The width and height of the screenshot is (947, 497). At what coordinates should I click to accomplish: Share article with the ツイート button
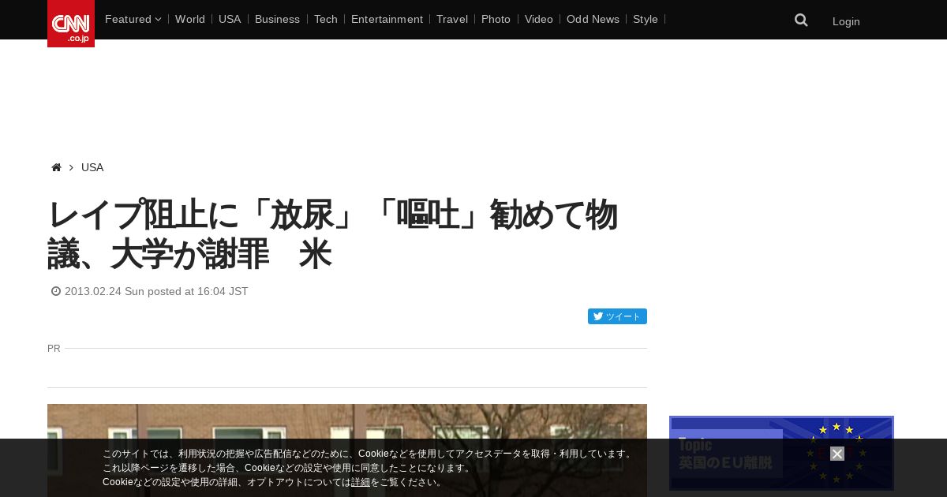[617, 316]
